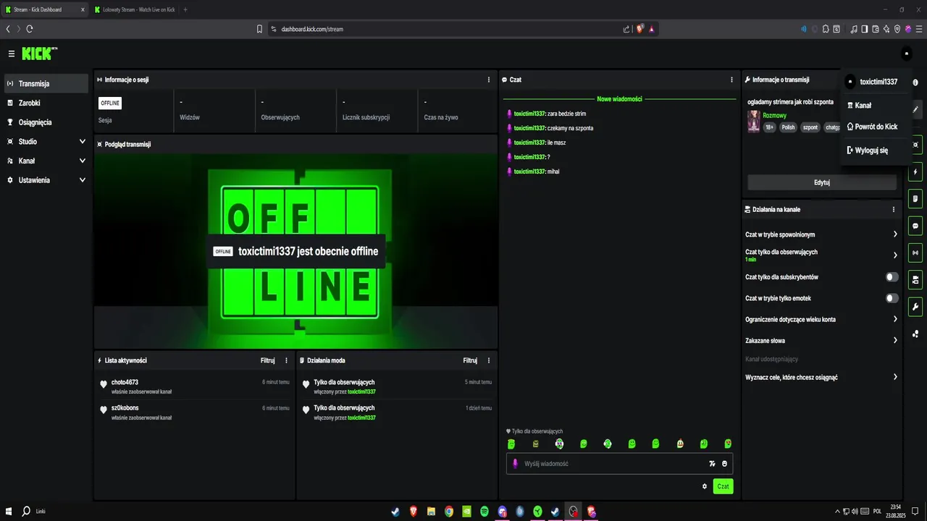This screenshot has height=521, width=927.
Task: Click the browser address bar URL
Action: pos(312,29)
